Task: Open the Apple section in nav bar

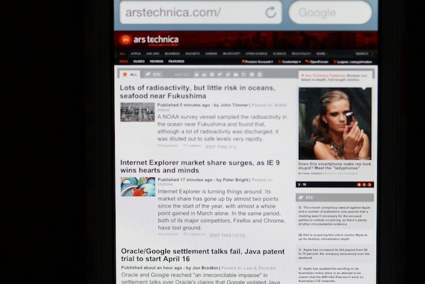Action: pos(135,54)
